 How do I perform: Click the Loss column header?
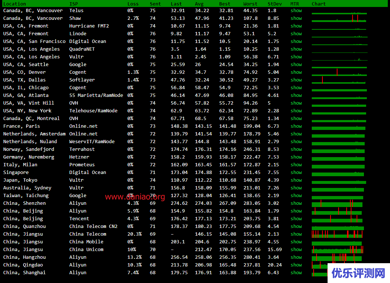[x=133, y=4]
